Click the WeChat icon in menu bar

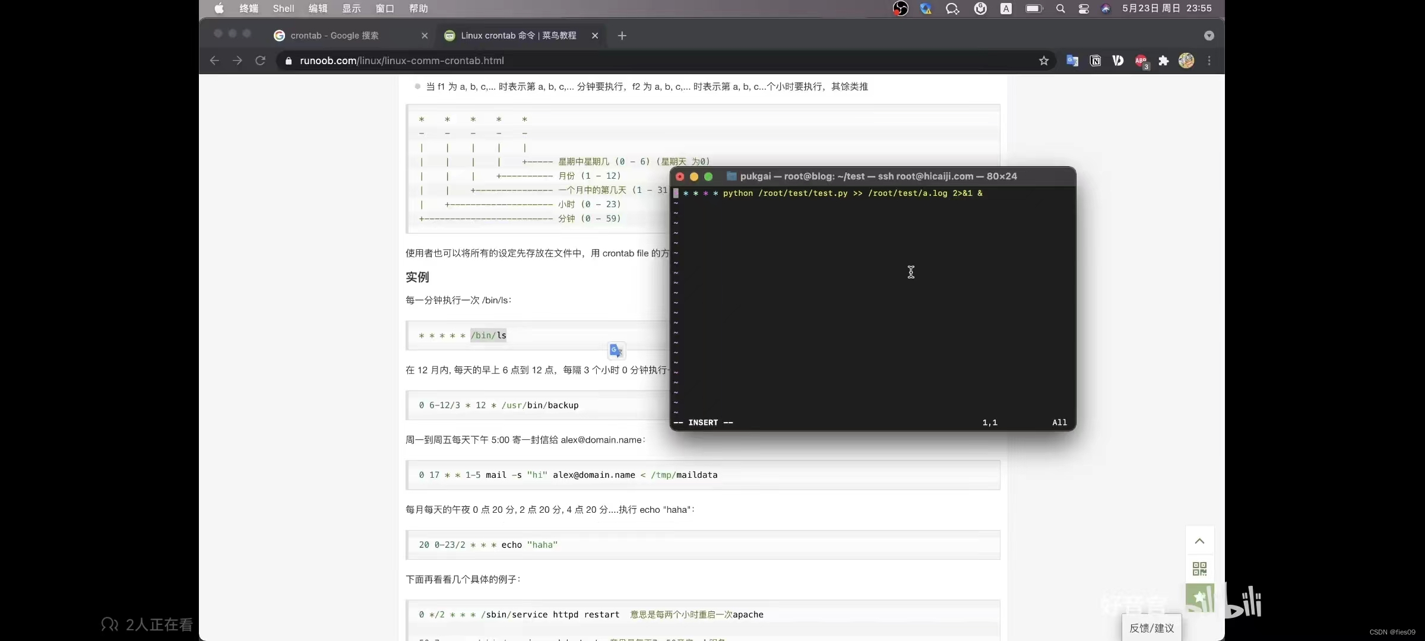point(952,8)
